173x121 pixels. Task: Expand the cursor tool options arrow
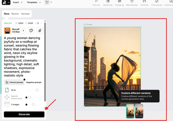[x=51, y=2]
